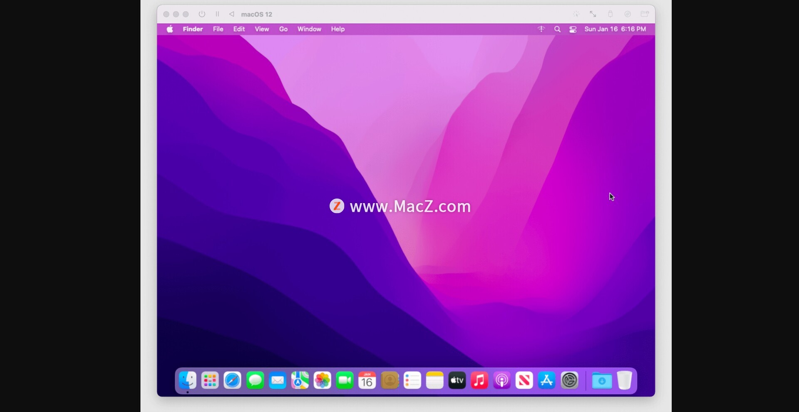Screen dimensions: 799x412
Task: Open Spotlight search magnifier
Action: pyautogui.click(x=557, y=29)
